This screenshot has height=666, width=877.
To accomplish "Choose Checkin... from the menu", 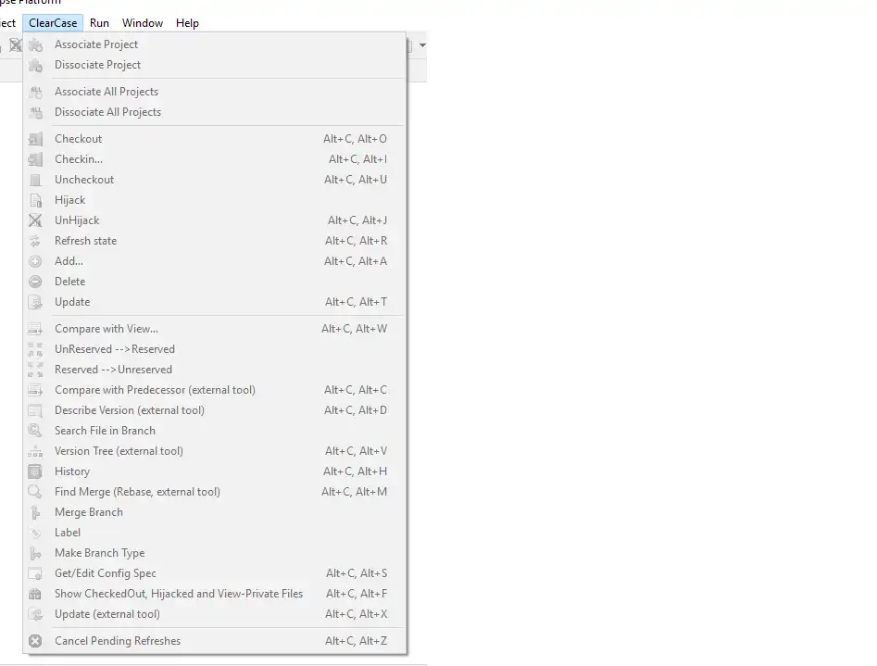I will click(x=214, y=159).
